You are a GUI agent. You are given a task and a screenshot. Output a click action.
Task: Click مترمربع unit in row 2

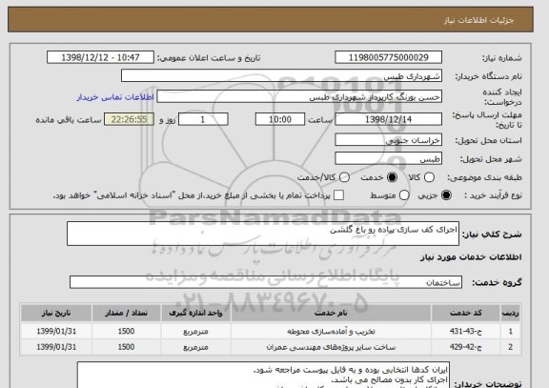point(195,347)
